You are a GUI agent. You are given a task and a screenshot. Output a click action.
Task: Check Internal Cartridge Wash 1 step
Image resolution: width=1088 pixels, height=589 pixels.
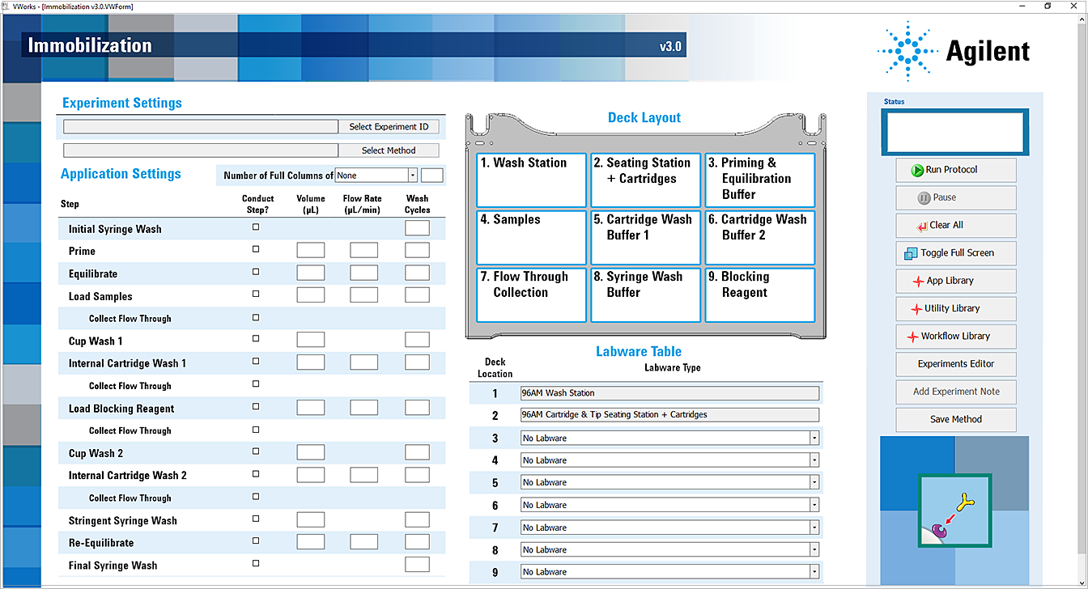coord(257,362)
